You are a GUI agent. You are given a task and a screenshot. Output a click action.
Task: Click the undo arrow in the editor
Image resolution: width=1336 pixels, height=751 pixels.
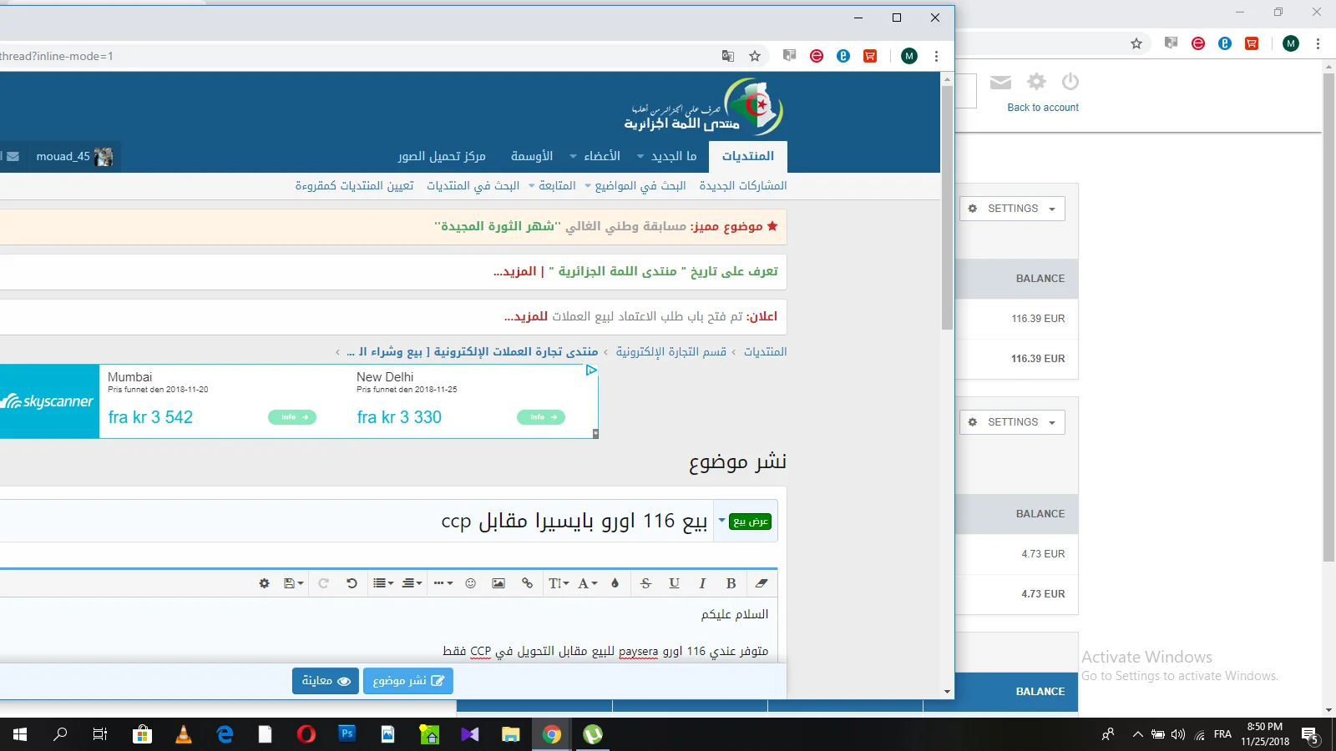(352, 583)
